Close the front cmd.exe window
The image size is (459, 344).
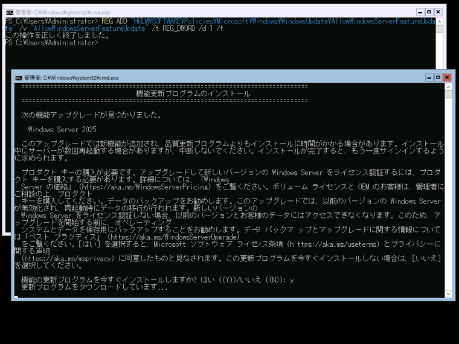[x=447, y=77]
